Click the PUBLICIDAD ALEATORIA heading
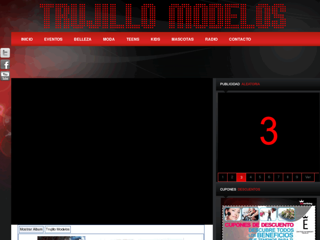 tap(240, 84)
